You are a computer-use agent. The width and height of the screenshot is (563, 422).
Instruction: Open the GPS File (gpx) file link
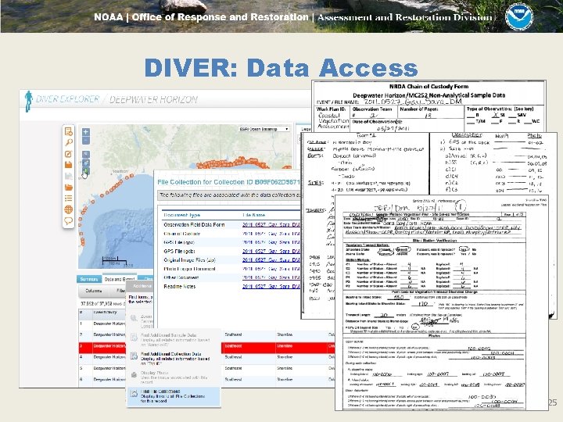coord(271,242)
